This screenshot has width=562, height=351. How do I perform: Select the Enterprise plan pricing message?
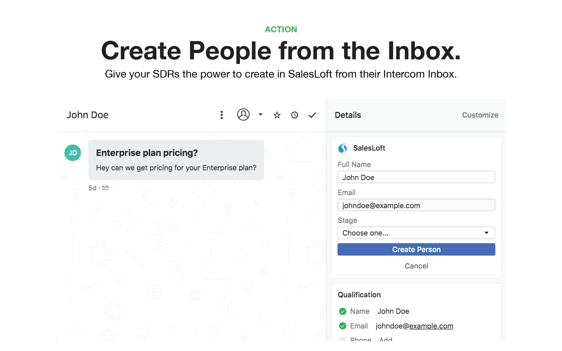[x=176, y=160]
